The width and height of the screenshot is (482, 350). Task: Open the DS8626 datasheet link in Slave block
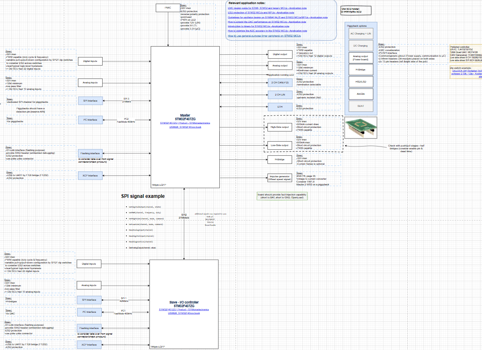[184, 313]
